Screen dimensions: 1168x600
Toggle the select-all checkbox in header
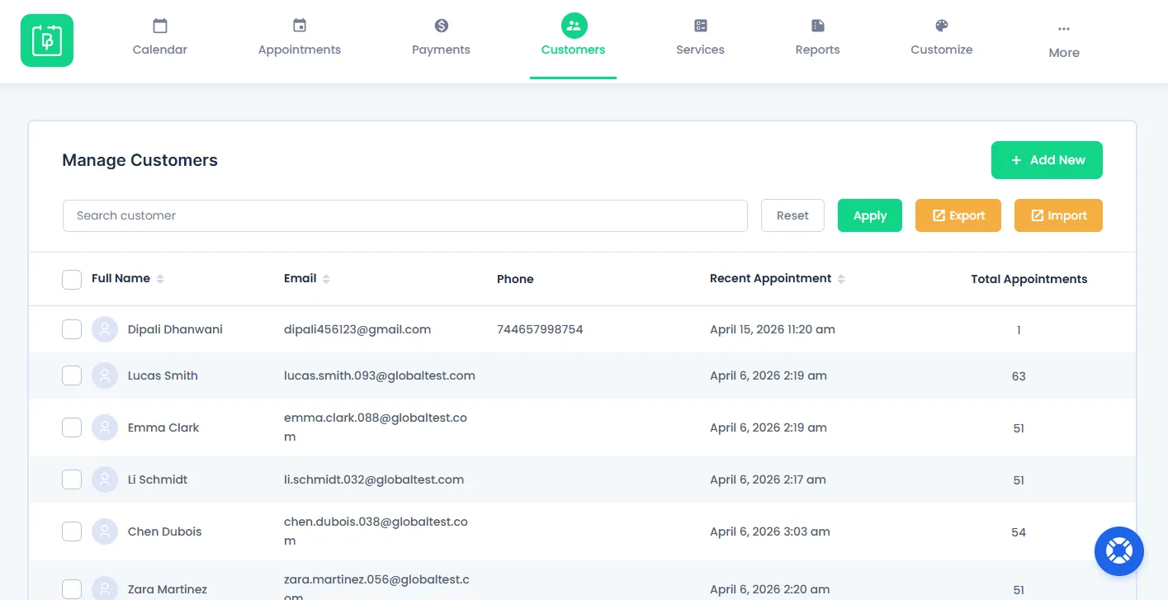click(72, 279)
